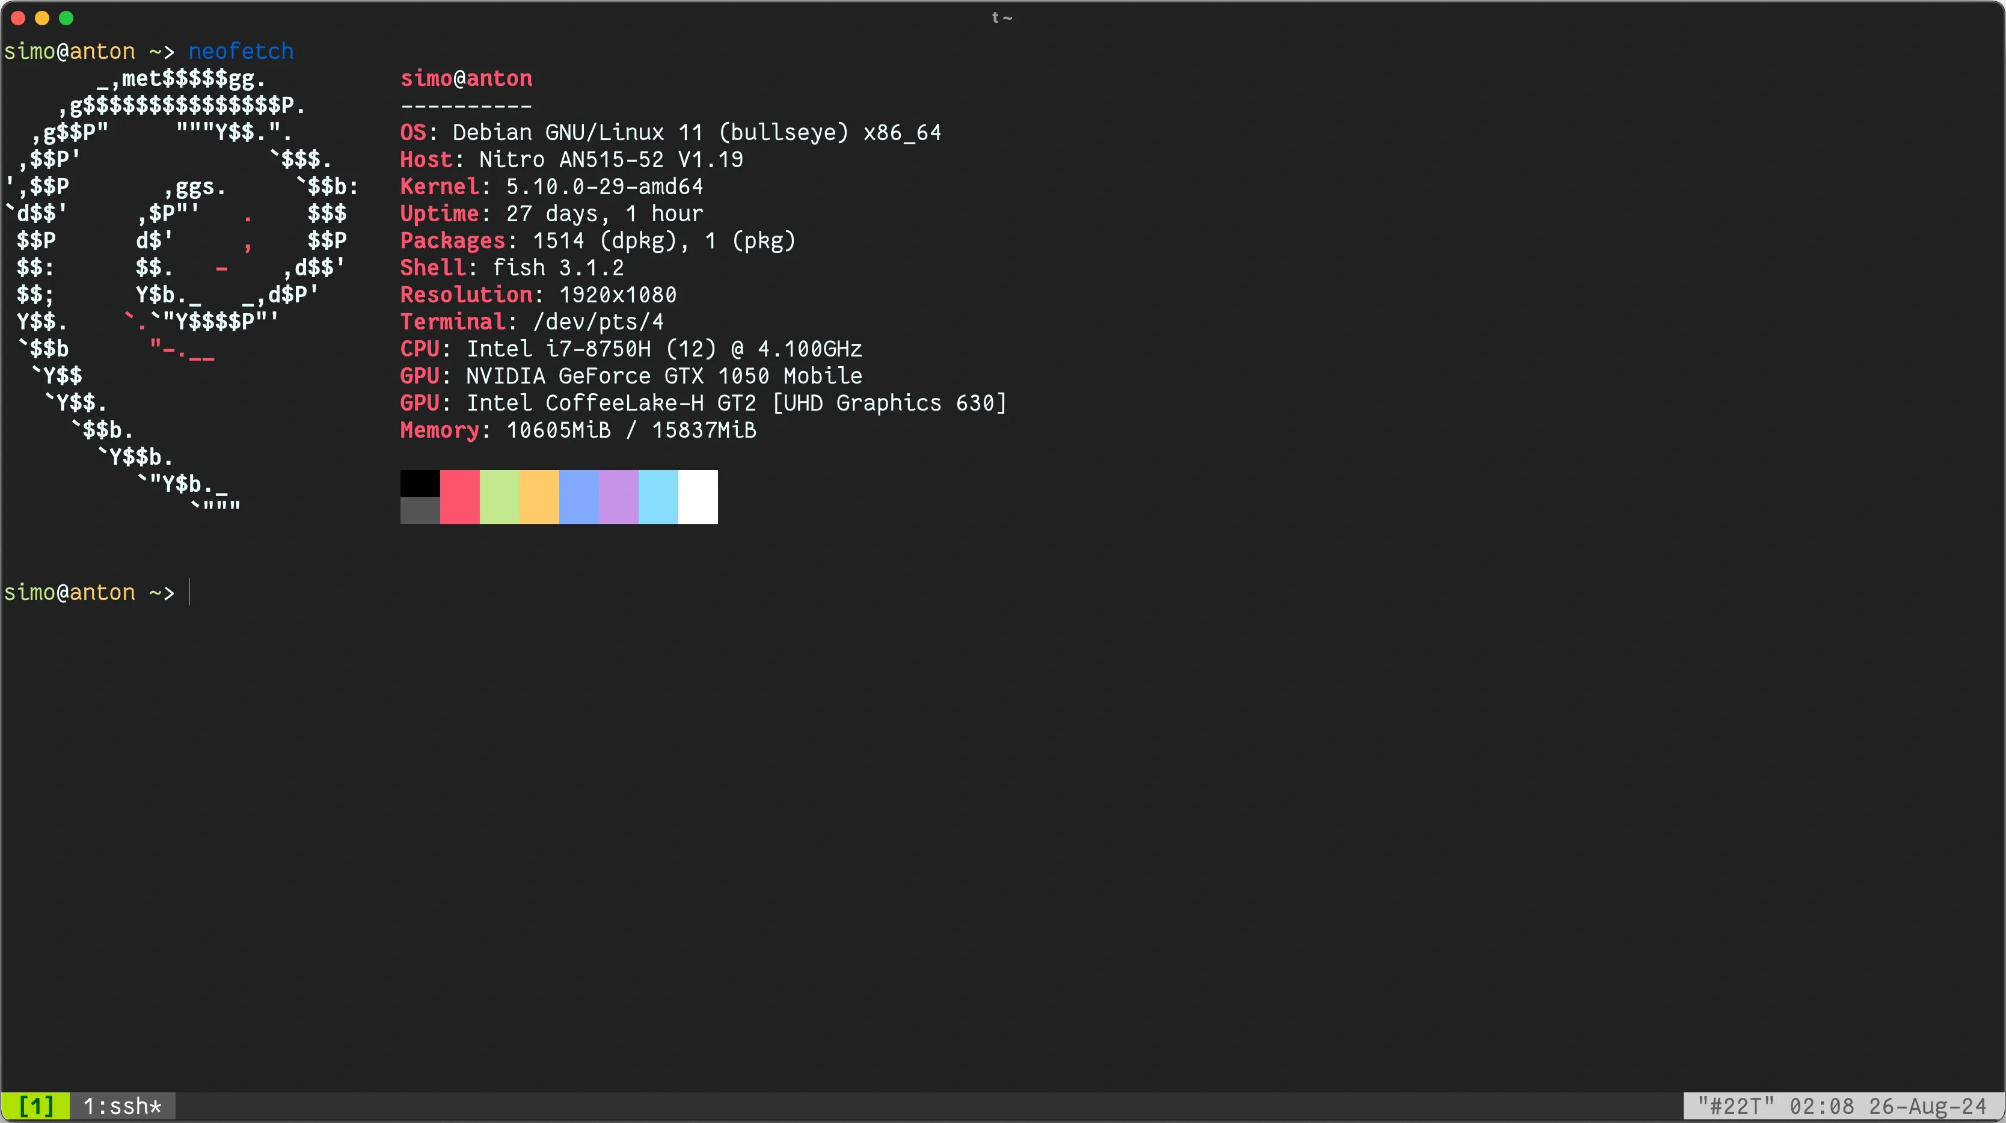This screenshot has width=2006, height=1123.
Task: Click the top line of Debian ASCII logo
Action: coord(182,79)
